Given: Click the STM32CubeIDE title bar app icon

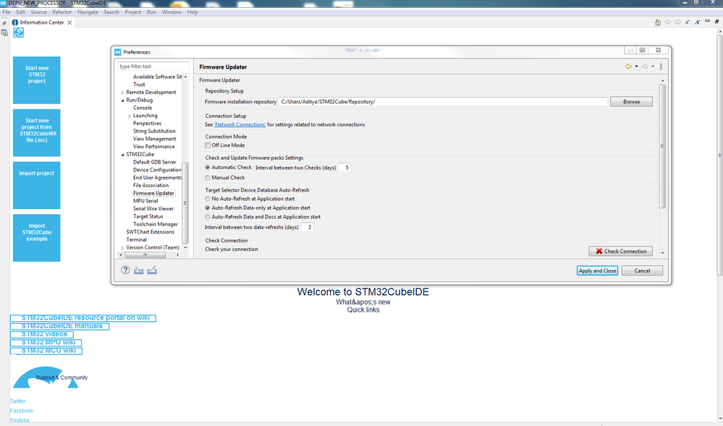Looking at the screenshot, I should [x=3, y=3].
